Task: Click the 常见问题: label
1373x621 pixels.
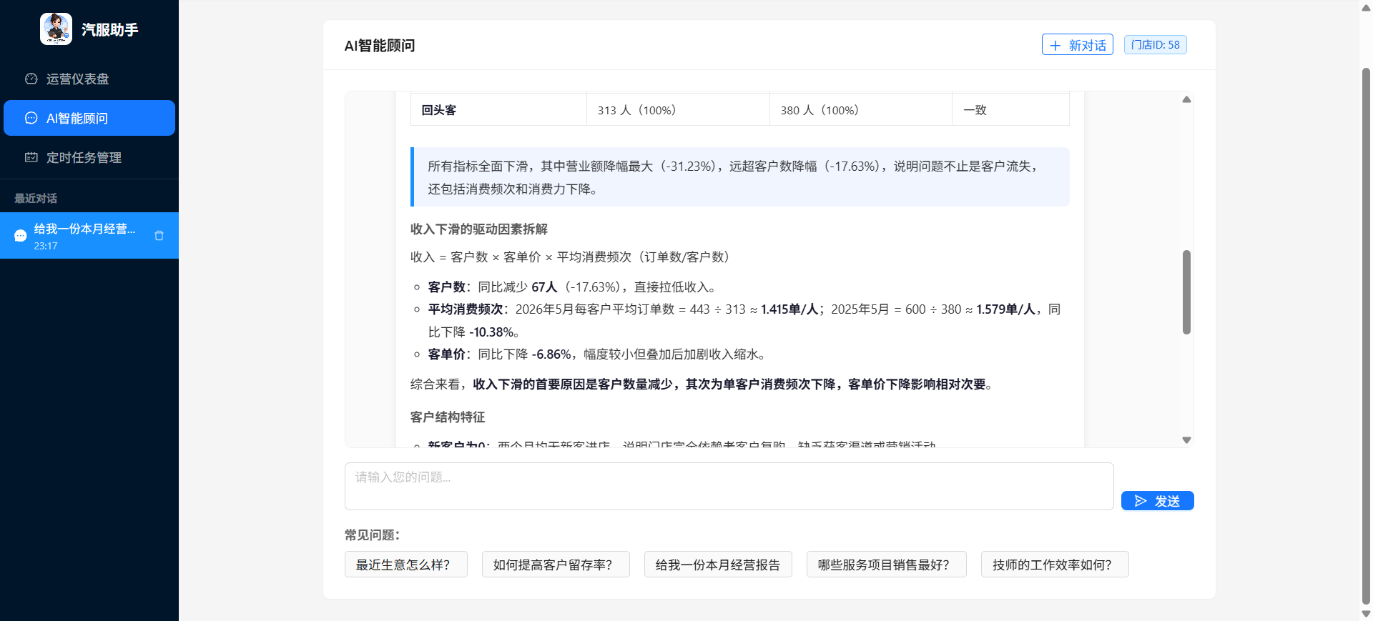Action: [x=372, y=535]
